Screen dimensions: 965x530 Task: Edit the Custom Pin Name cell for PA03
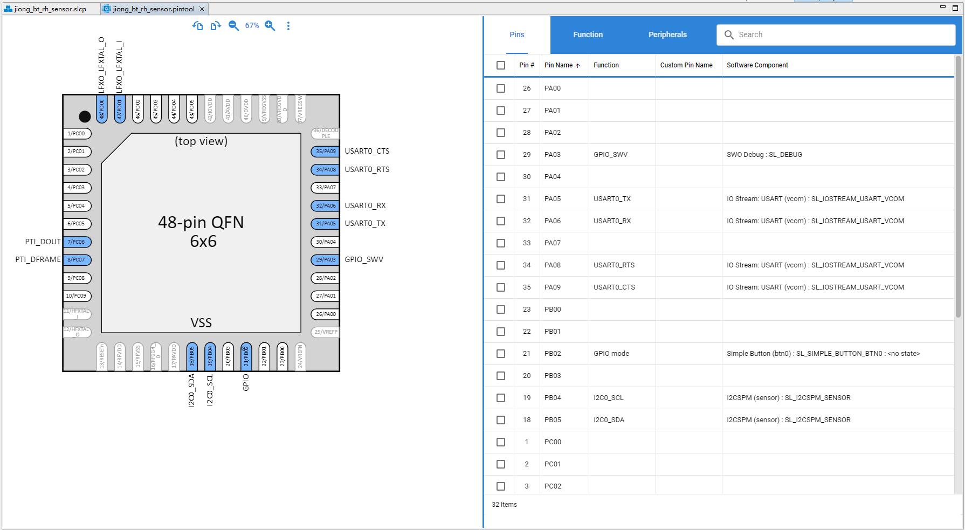point(689,155)
